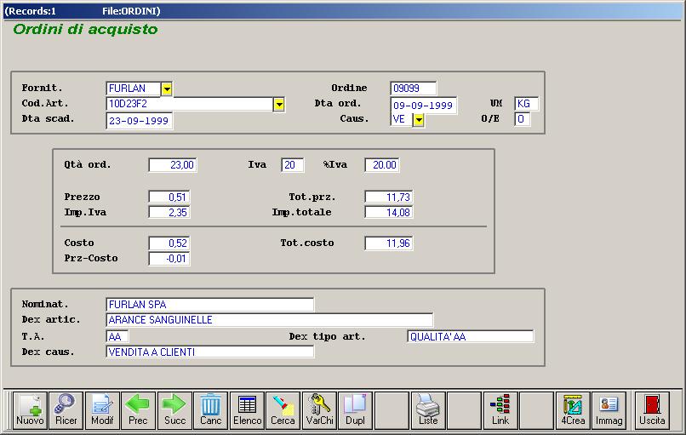Open the Caus. dropdown arrow
Viewport: 686px width, 435px height.
pos(419,119)
